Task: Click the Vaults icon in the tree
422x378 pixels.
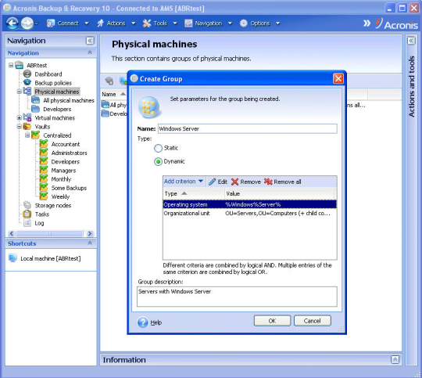Action: click(x=27, y=126)
